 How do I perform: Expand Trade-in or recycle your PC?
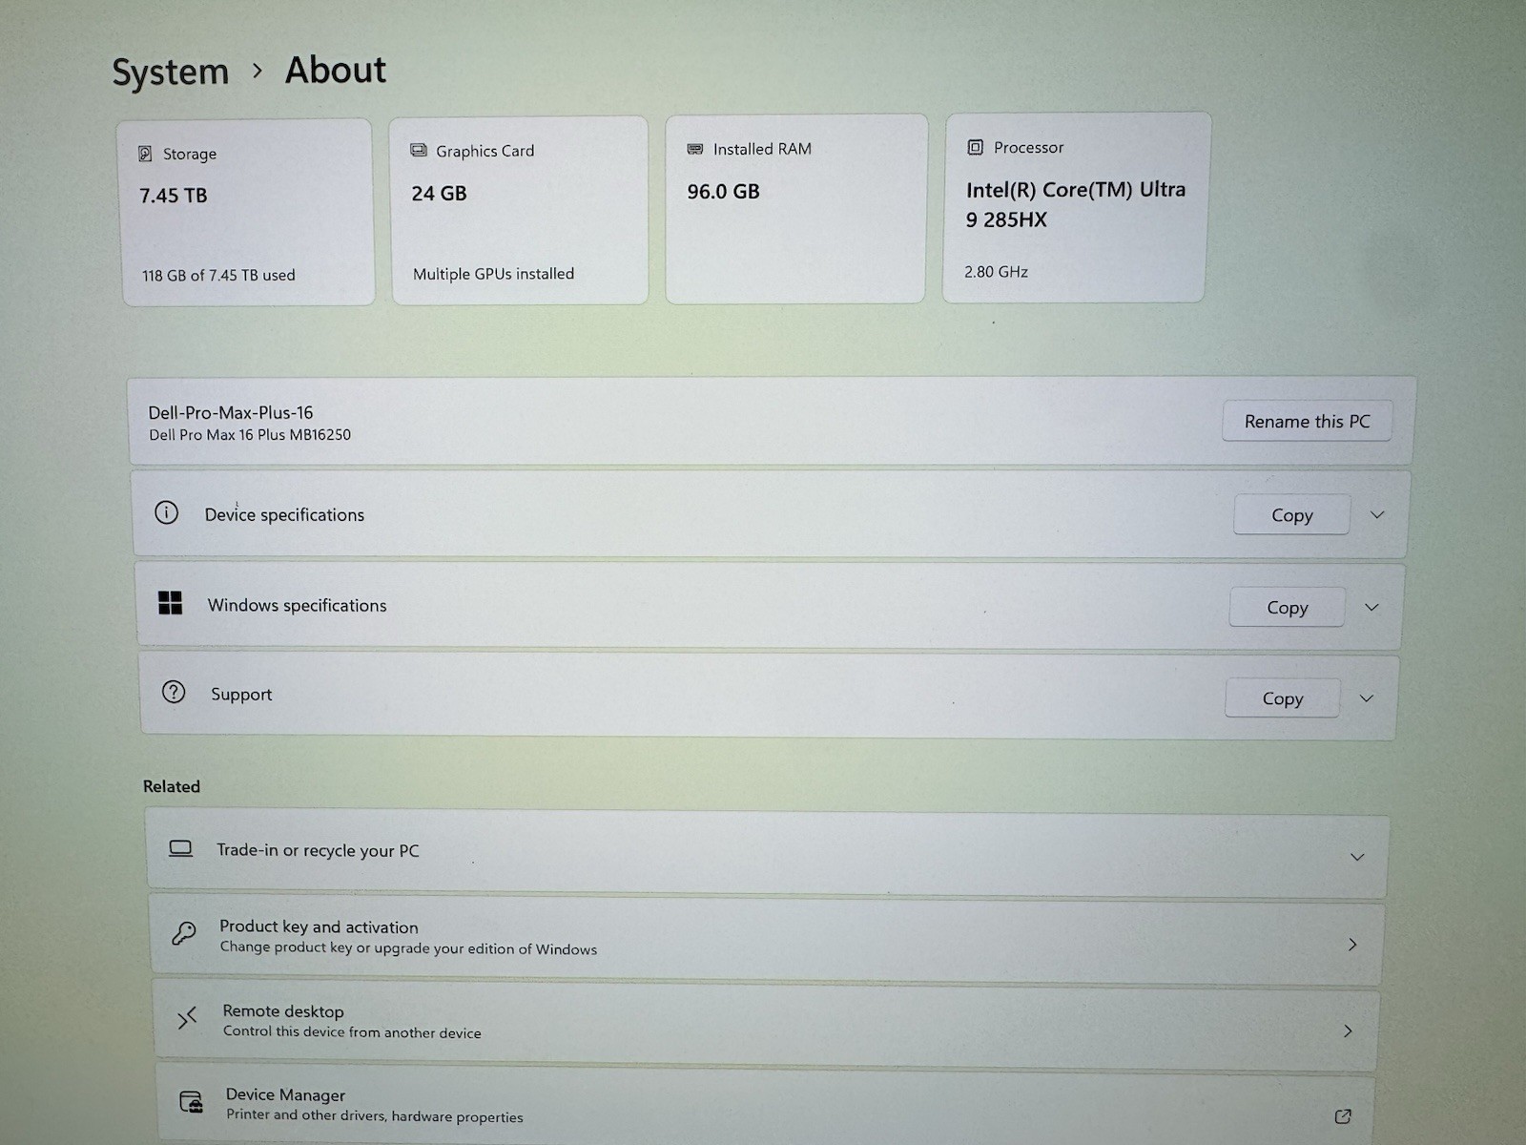pos(1357,857)
